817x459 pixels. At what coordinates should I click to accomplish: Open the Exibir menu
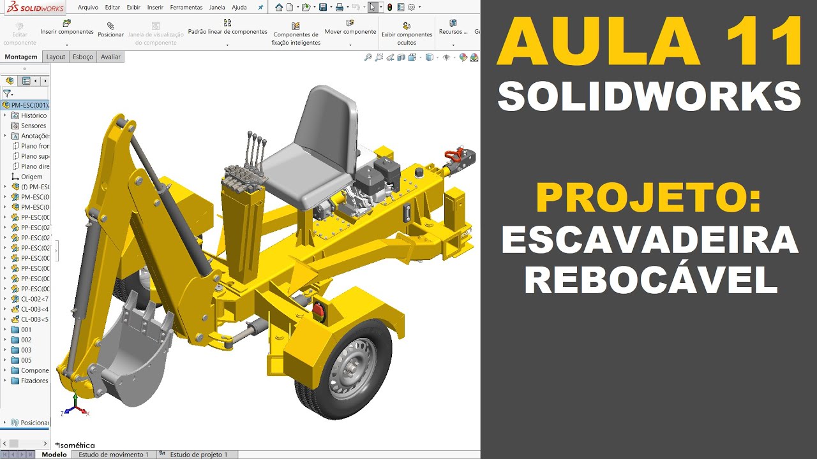point(133,8)
